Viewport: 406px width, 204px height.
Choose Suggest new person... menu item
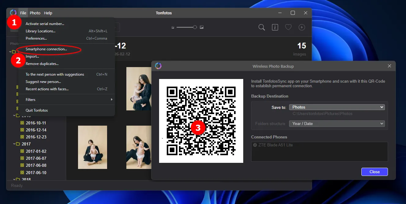point(66,82)
